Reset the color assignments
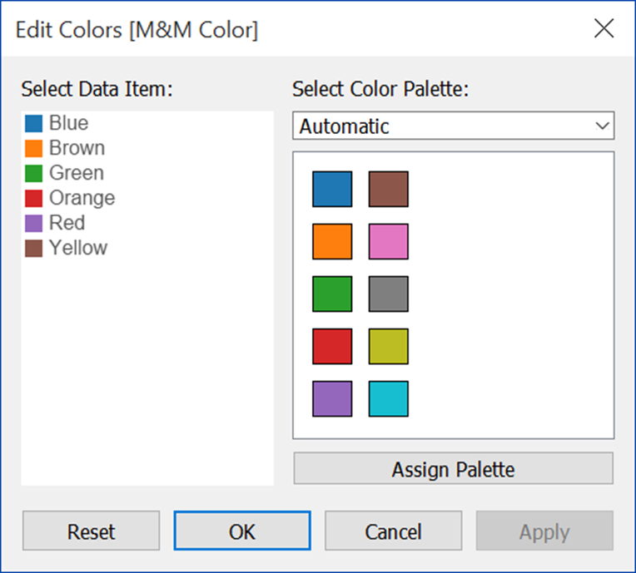Viewport: 636px width, 573px height. point(92,531)
